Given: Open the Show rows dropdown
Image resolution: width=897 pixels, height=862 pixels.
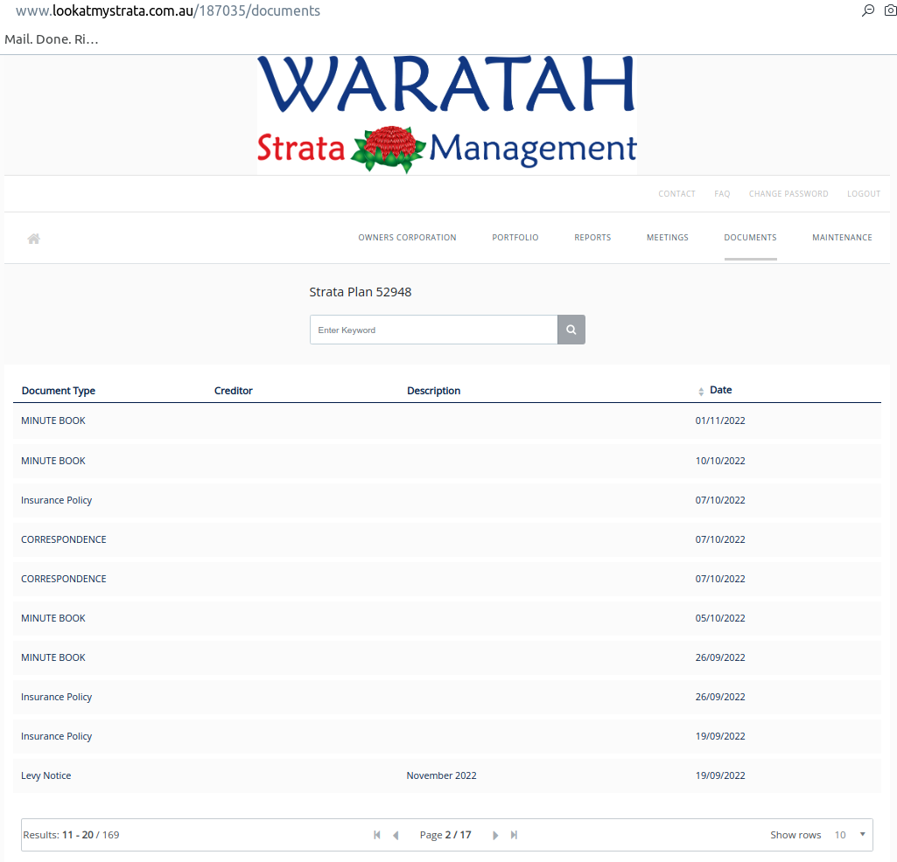Looking at the screenshot, I should pyautogui.click(x=850, y=835).
